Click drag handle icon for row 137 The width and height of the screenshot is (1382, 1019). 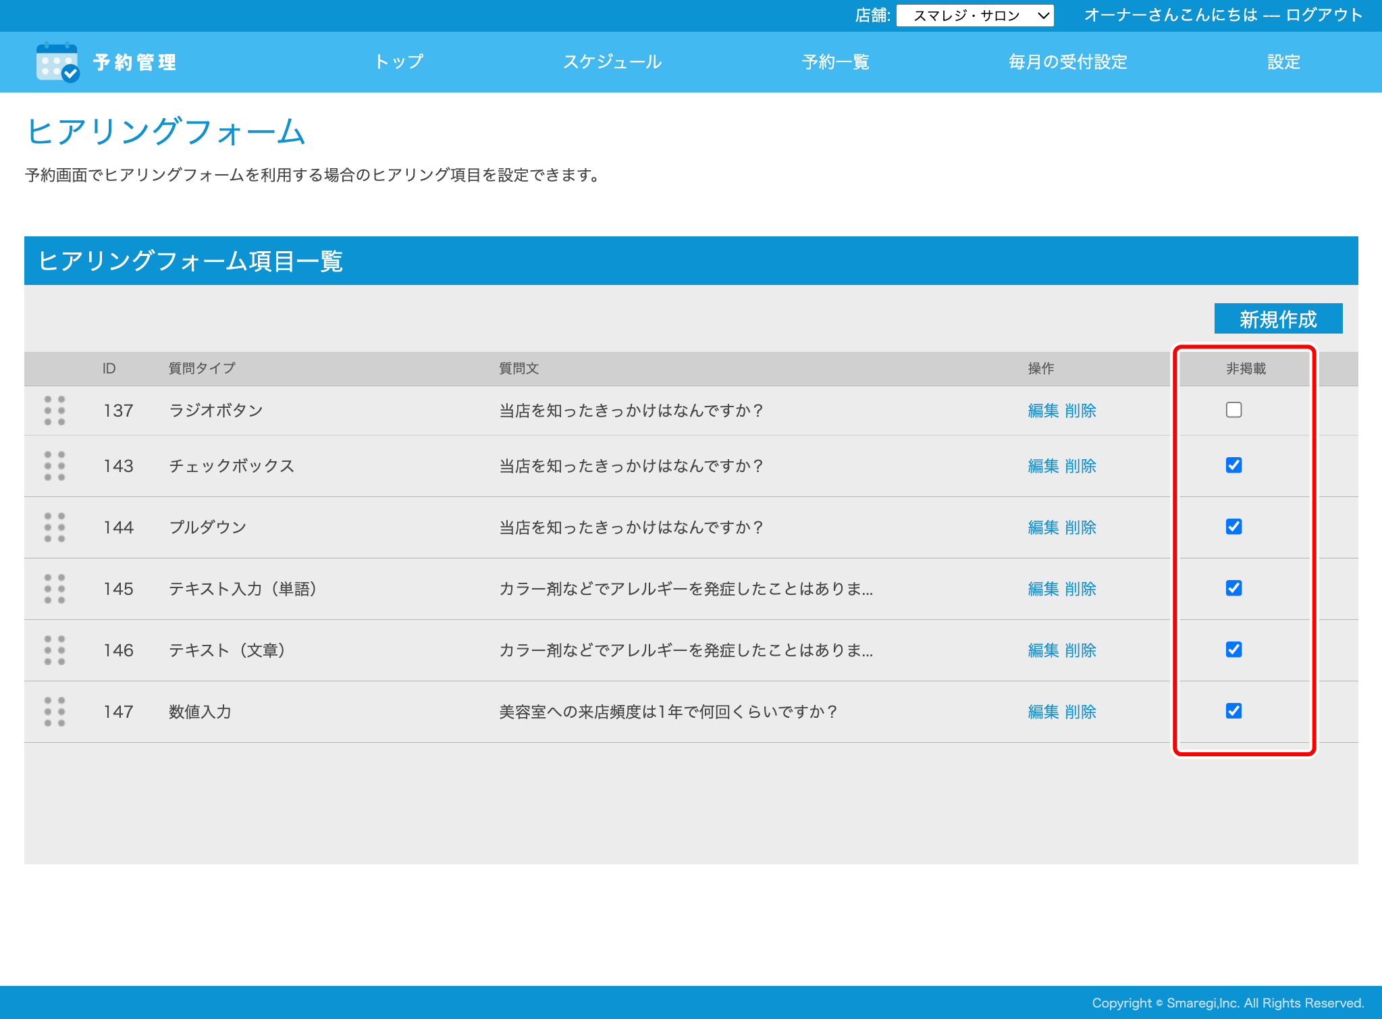click(x=55, y=411)
